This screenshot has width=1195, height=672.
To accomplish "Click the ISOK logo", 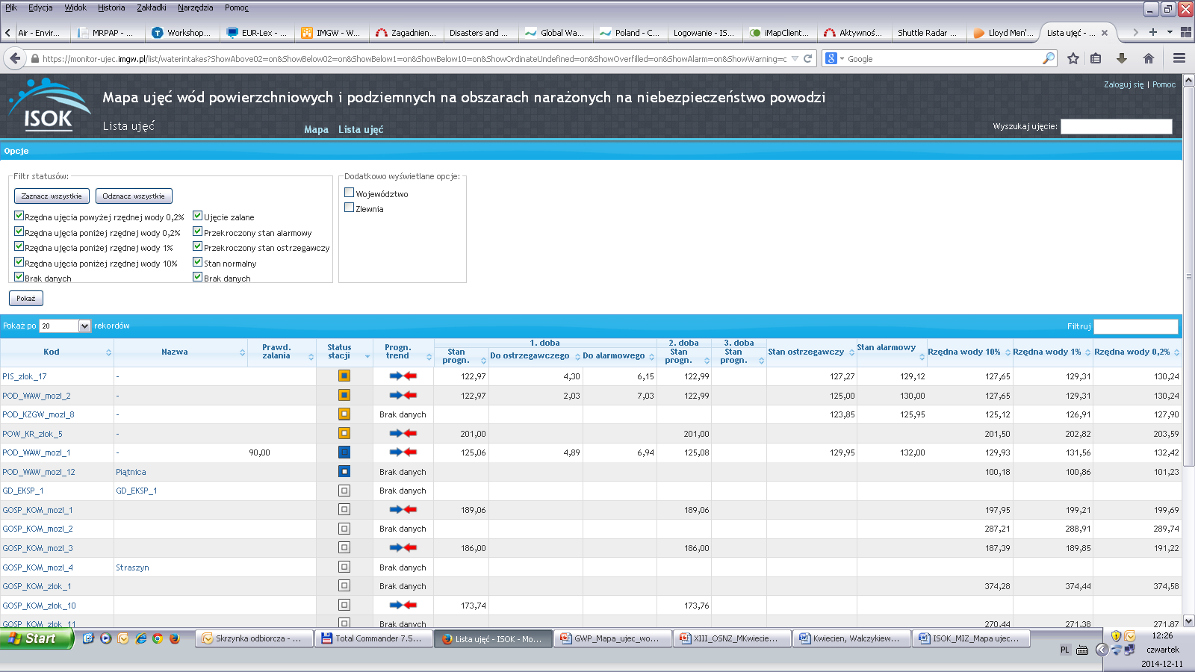I will coord(49,106).
